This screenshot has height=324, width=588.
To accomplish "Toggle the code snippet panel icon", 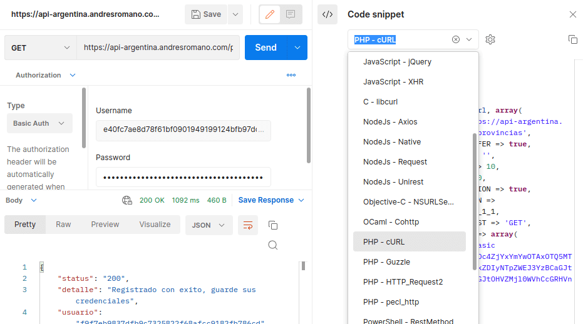I will tap(328, 14).
